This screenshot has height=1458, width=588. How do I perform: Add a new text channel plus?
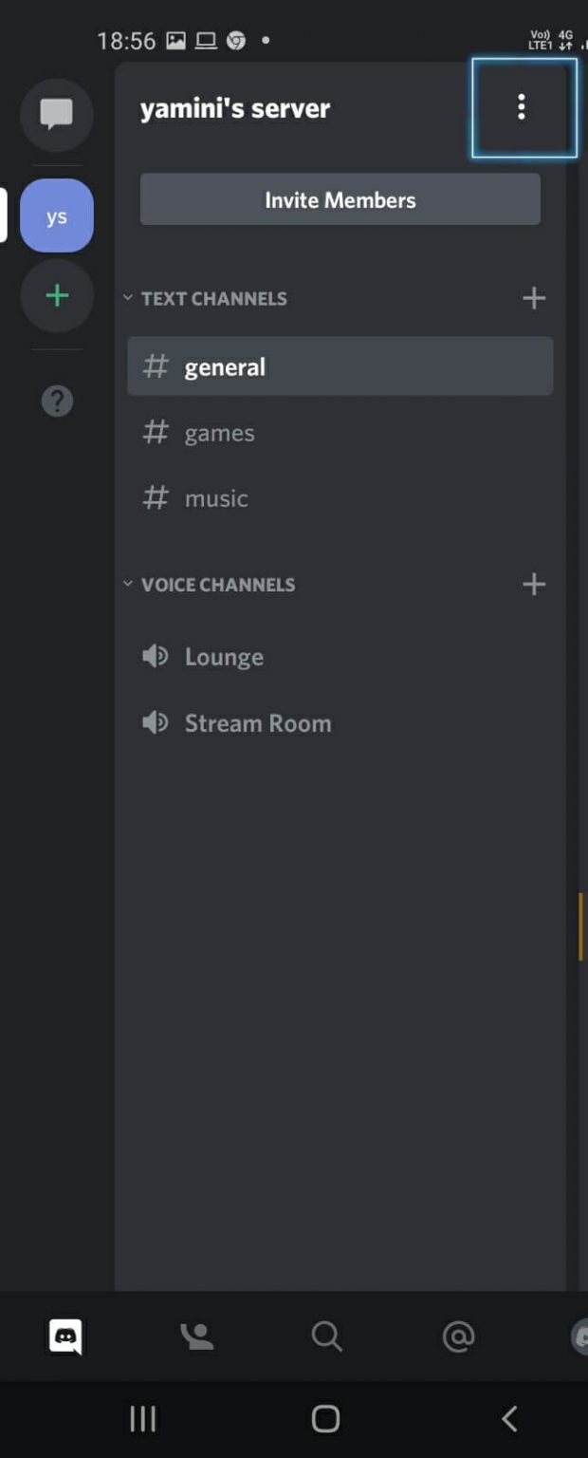click(x=534, y=298)
